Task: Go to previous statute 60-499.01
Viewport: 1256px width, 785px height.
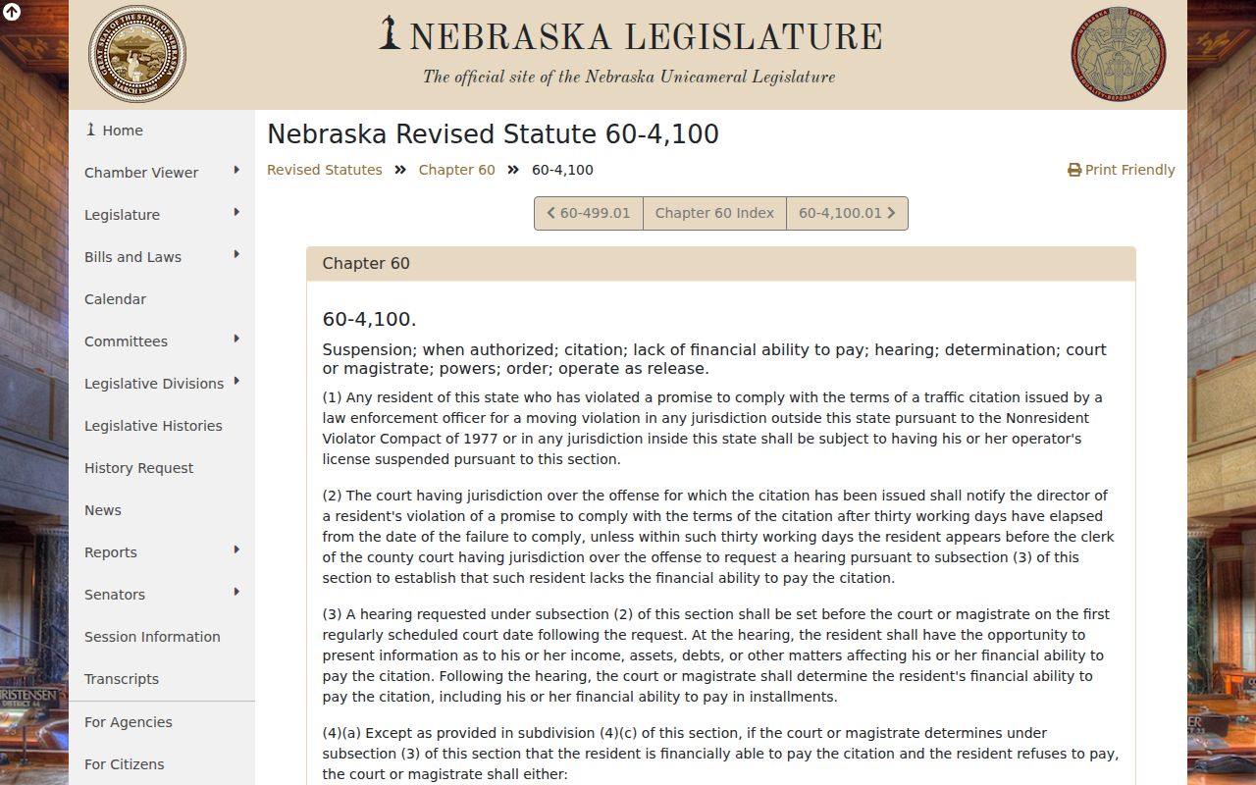Action: click(x=589, y=213)
